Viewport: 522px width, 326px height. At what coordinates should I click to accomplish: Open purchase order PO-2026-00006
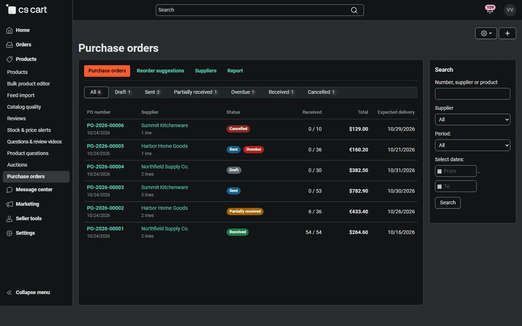(x=105, y=125)
